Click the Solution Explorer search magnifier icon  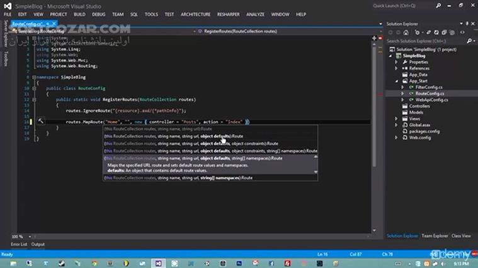coord(469,41)
